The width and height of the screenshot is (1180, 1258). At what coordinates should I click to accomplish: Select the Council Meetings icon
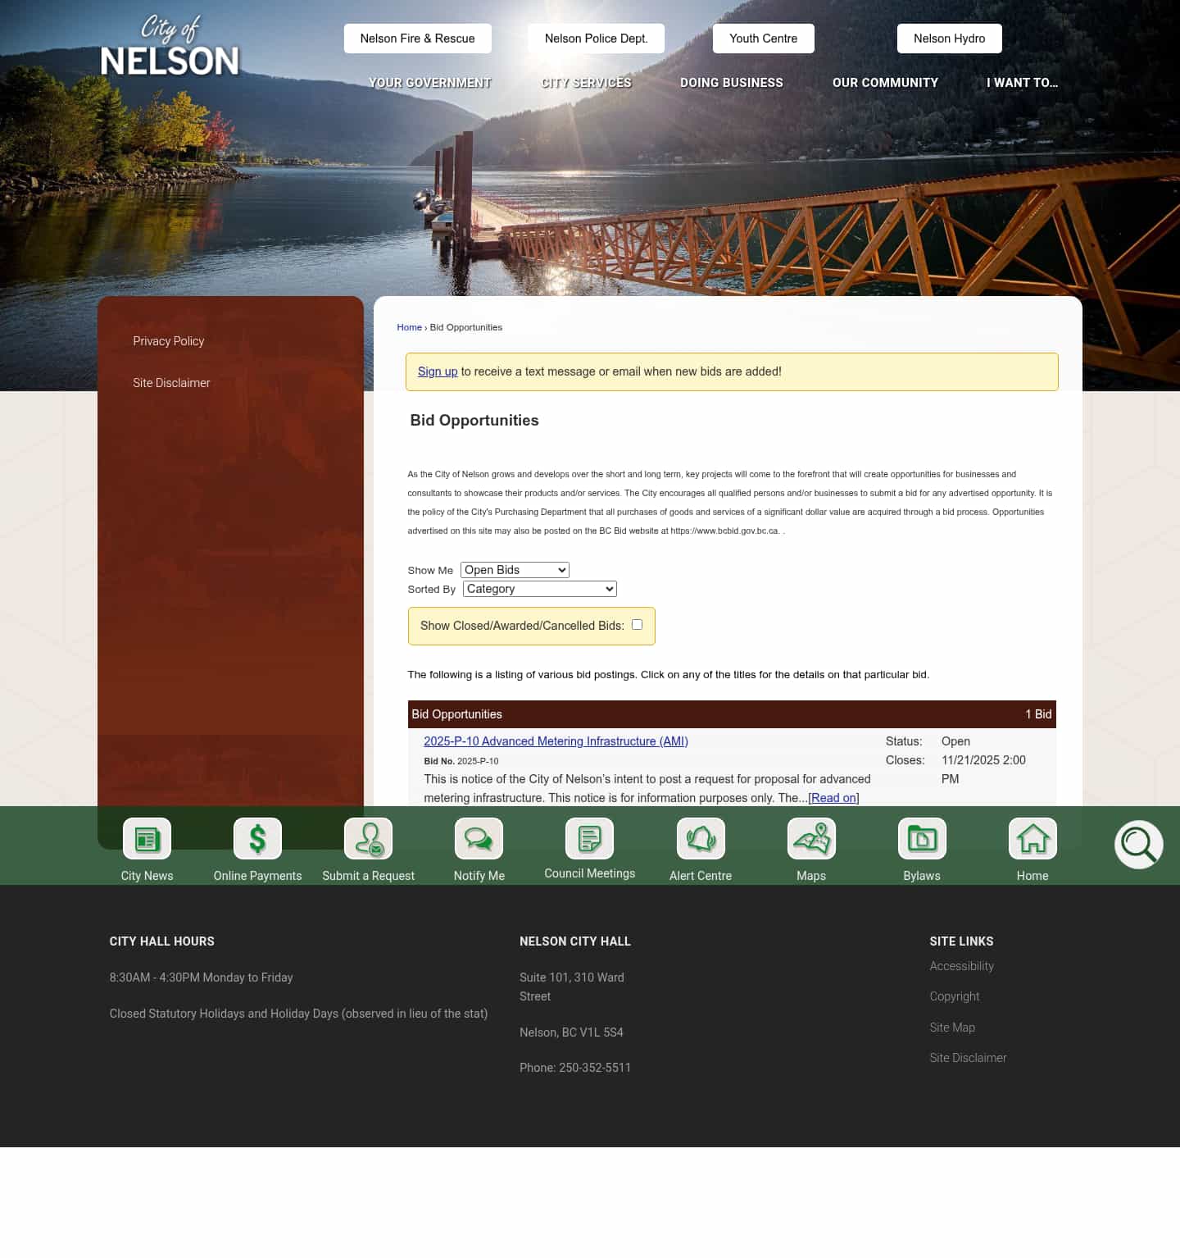coord(589,839)
